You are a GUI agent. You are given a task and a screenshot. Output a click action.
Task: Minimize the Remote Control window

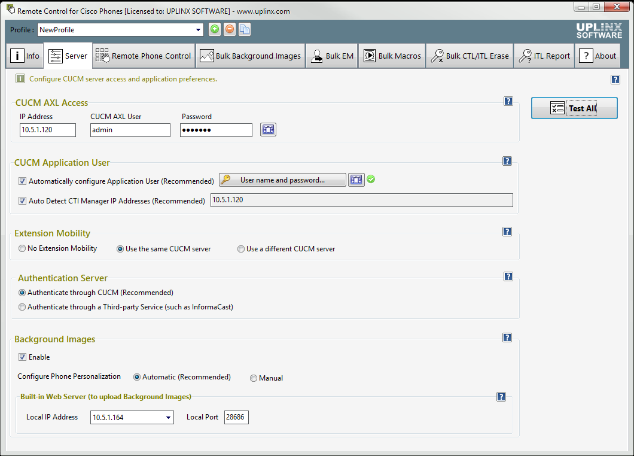[581, 7]
